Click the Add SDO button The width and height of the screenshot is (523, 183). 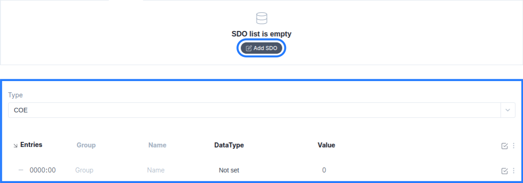(261, 48)
